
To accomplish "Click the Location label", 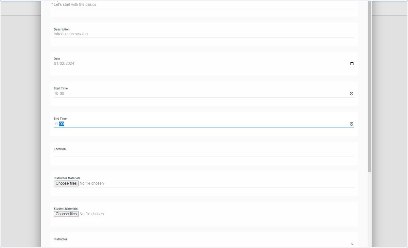I will [60, 149].
